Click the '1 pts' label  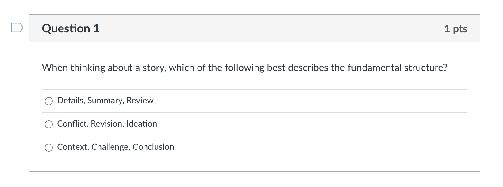pyautogui.click(x=456, y=29)
